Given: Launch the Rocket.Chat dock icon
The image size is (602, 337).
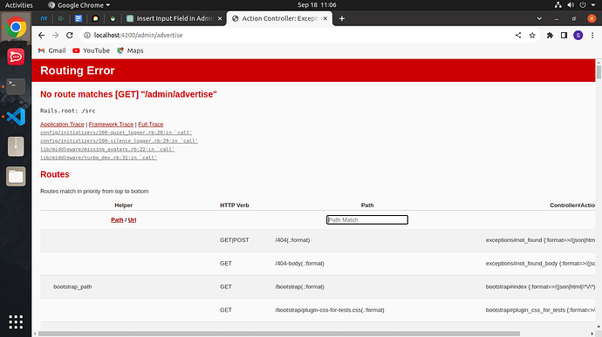Looking at the screenshot, I should [x=16, y=57].
